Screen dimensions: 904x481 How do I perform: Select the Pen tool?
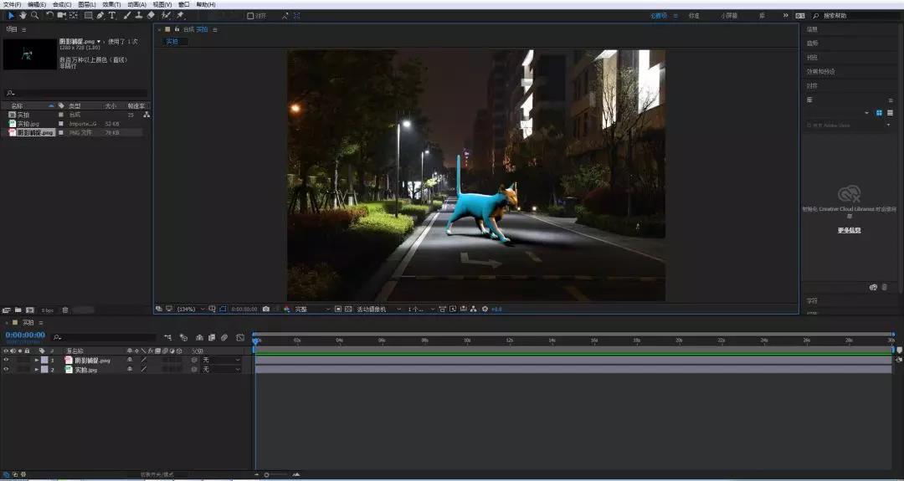100,15
